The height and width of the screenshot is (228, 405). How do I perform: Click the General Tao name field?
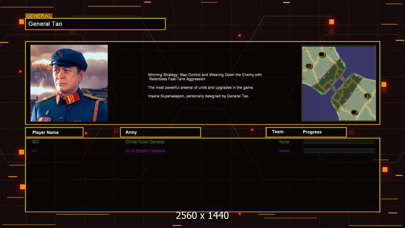coord(95,24)
